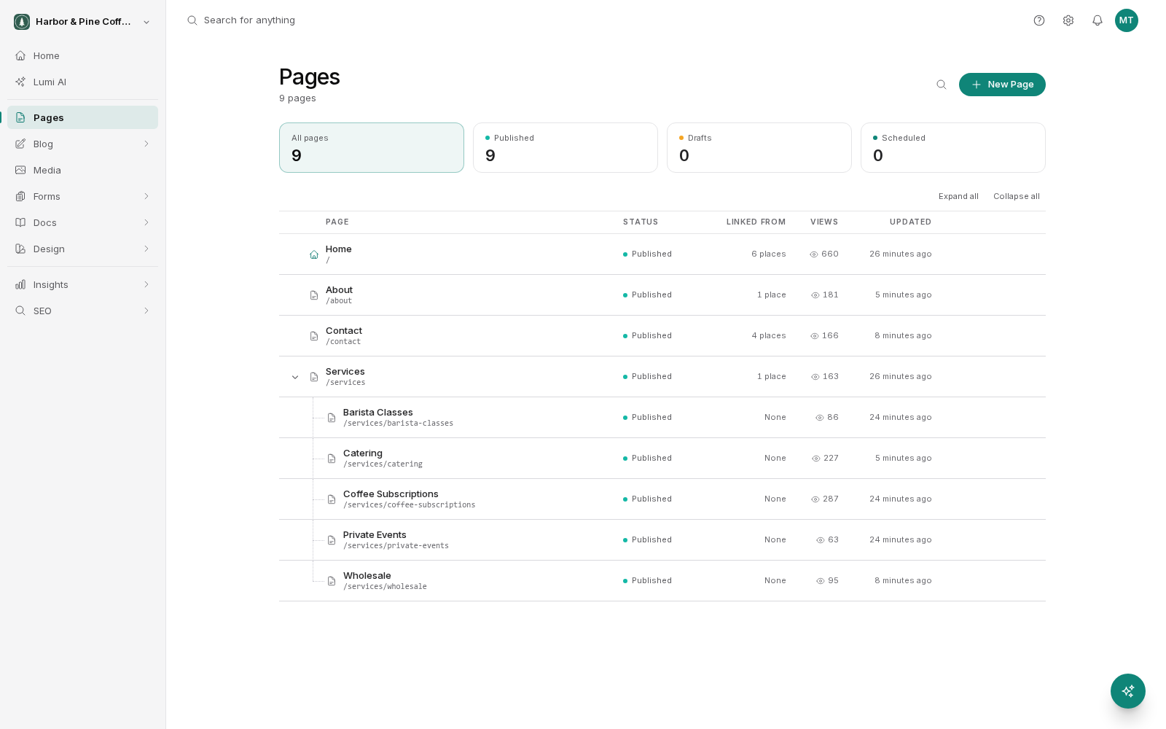Click the PAGE column header

(337, 222)
